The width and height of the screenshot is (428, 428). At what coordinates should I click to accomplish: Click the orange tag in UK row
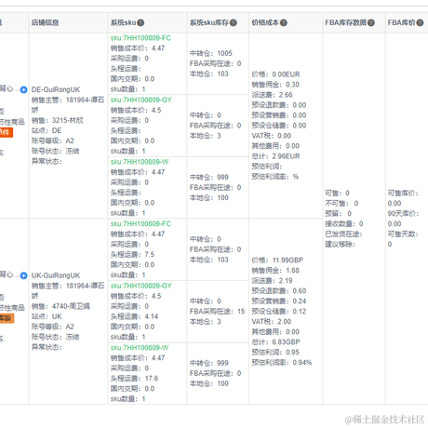(7, 318)
